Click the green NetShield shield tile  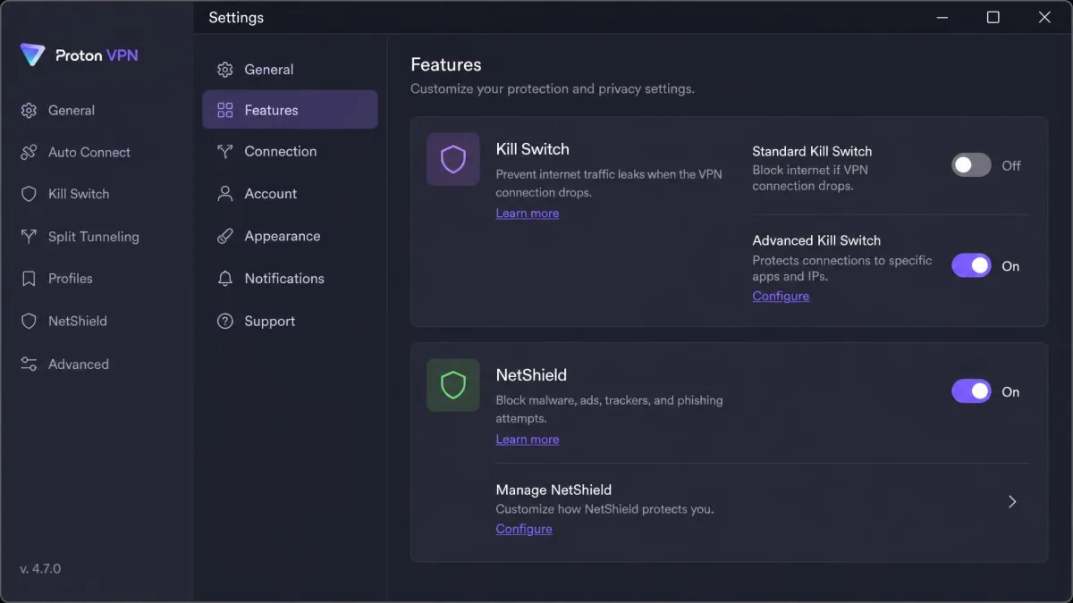coord(453,386)
